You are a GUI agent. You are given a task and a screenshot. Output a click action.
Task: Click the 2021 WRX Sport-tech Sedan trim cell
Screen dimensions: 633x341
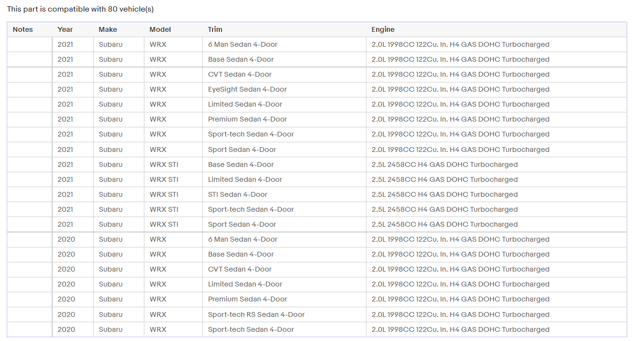(x=284, y=134)
